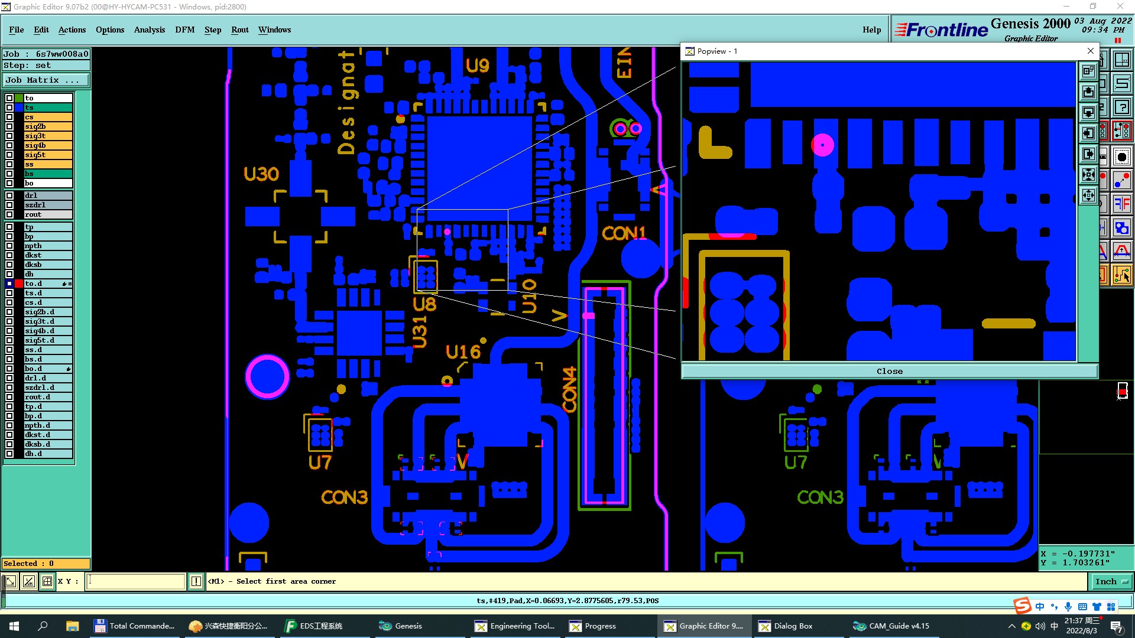Click the grid snap icon beside X Y
The height and width of the screenshot is (638, 1135).
click(x=47, y=582)
